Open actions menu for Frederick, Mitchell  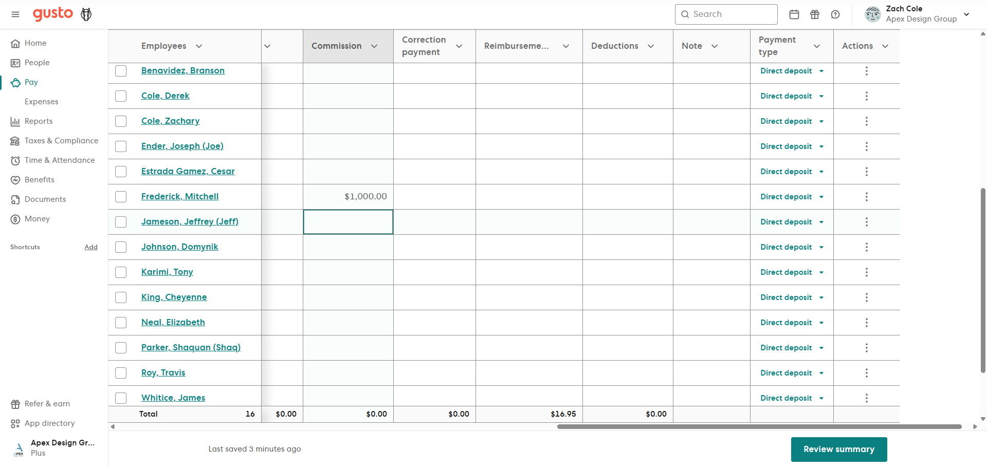pyautogui.click(x=867, y=197)
